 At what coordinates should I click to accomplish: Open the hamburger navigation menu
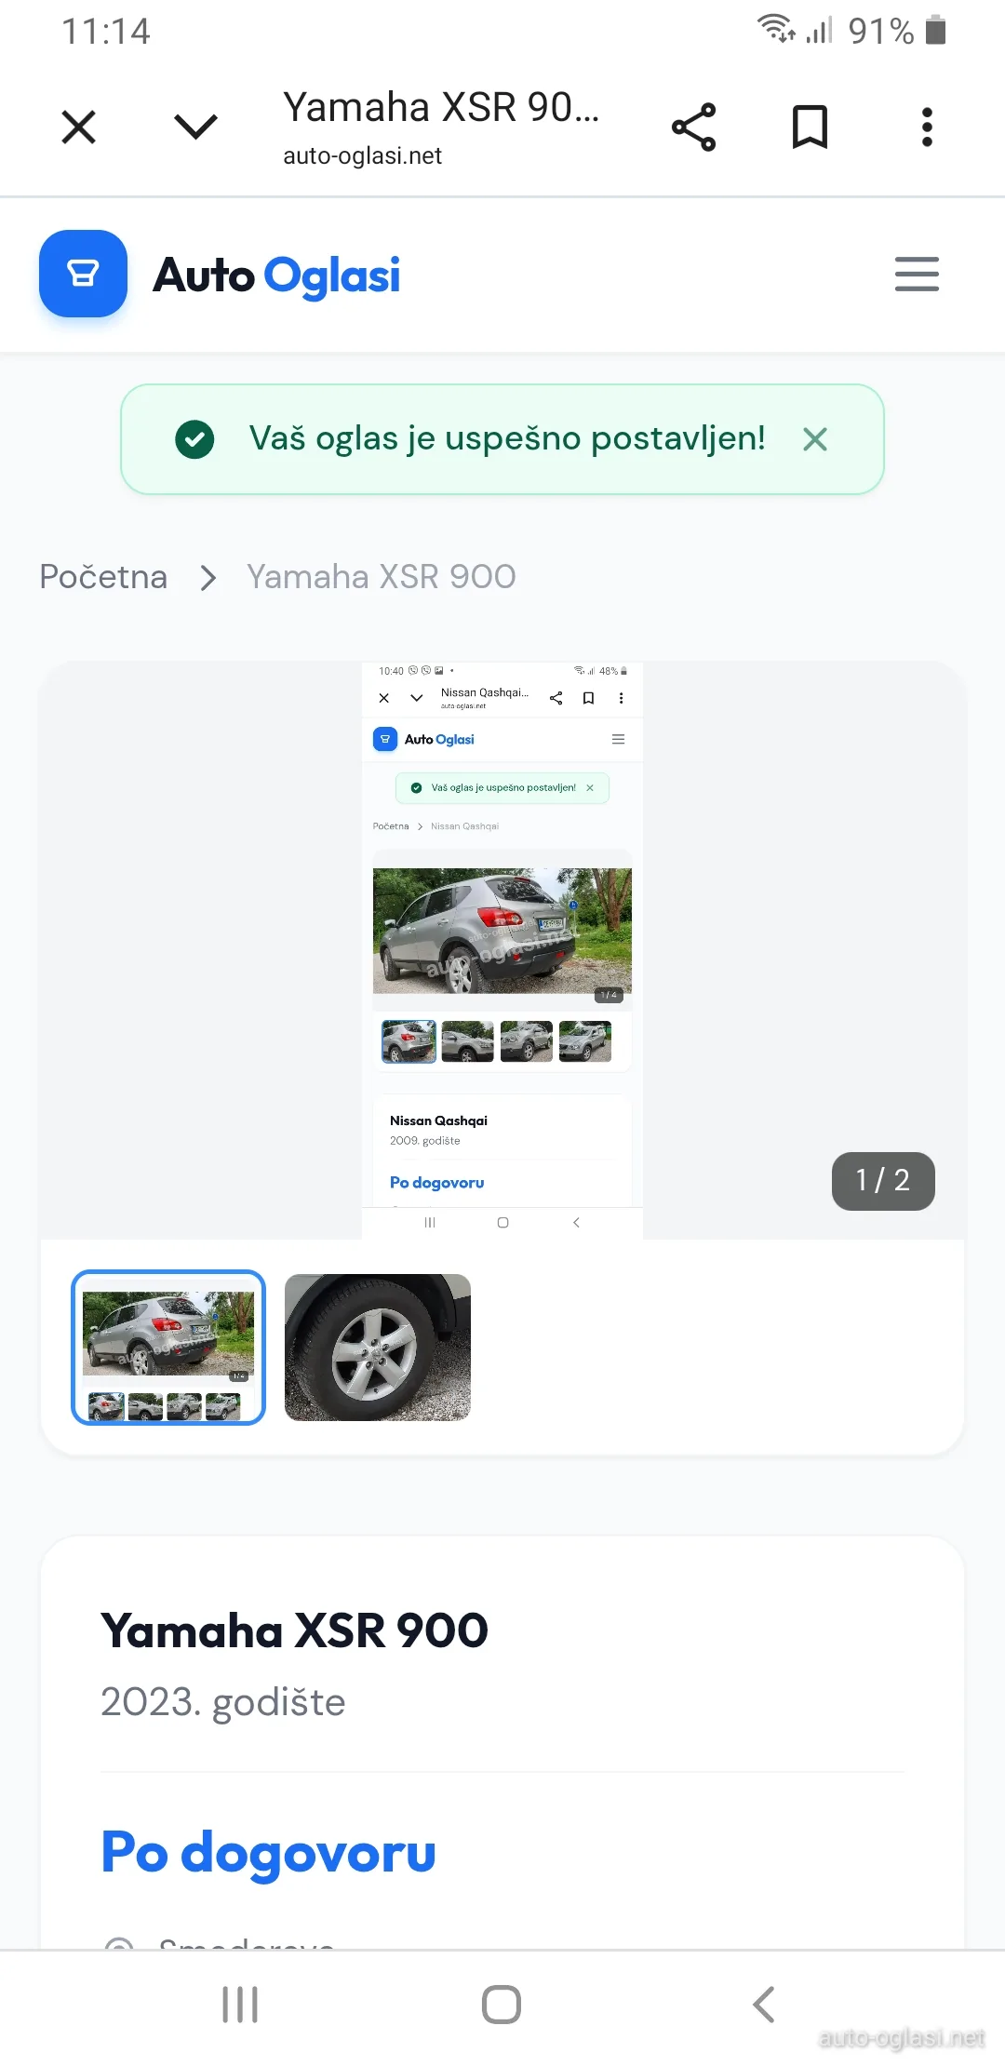pyautogui.click(x=917, y=274)
